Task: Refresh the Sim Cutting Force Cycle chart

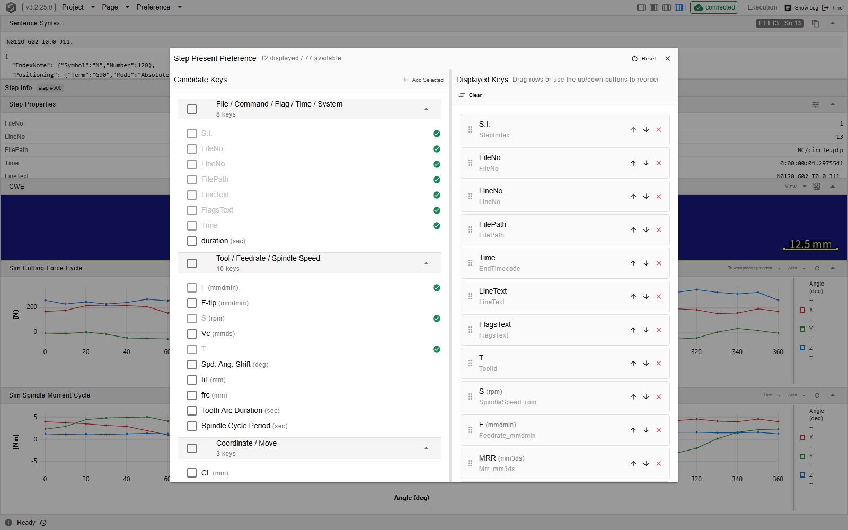Action: pos(817,268)
